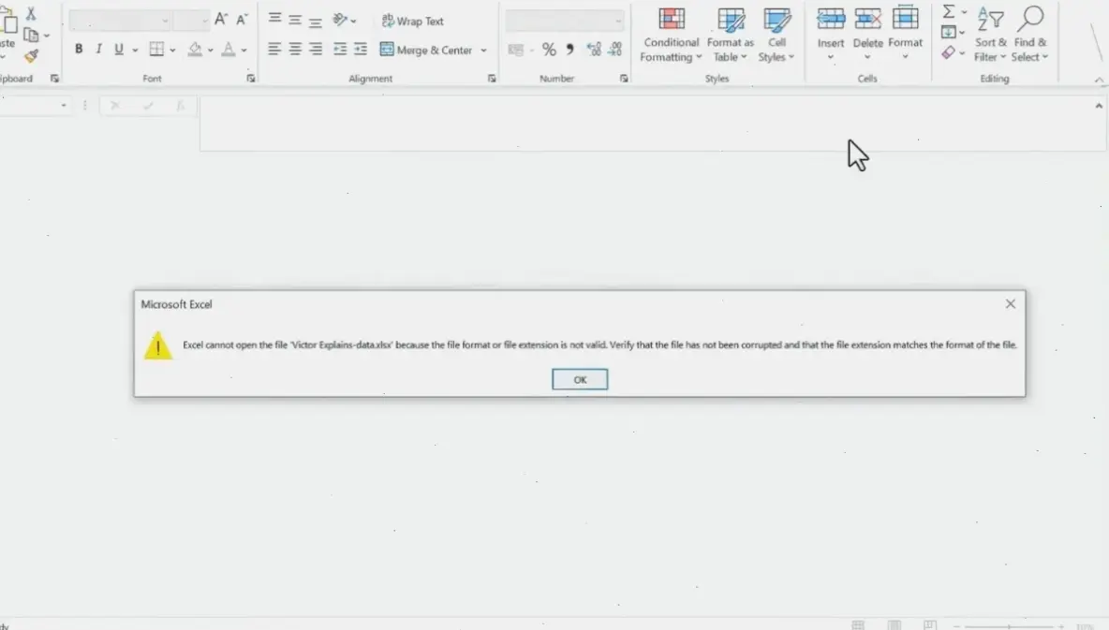Click the Increase Indent icon
The width and height of the screenshot is (1109, 630).
[361, 50]
